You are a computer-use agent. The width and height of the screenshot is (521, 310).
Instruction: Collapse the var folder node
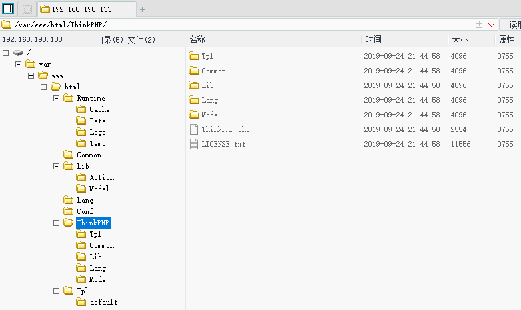(x=18, y=64)
